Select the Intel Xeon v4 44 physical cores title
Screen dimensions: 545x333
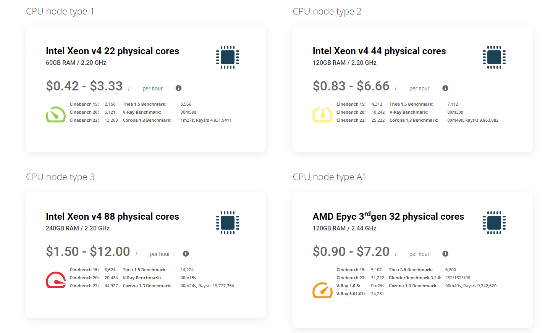pos(379,51)
